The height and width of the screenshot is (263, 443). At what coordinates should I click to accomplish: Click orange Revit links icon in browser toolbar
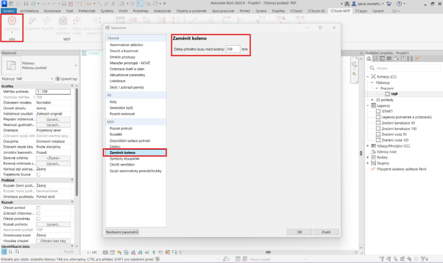(x=417, y=59)
